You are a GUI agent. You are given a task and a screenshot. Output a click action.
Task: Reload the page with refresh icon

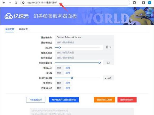tap(16, 3)
